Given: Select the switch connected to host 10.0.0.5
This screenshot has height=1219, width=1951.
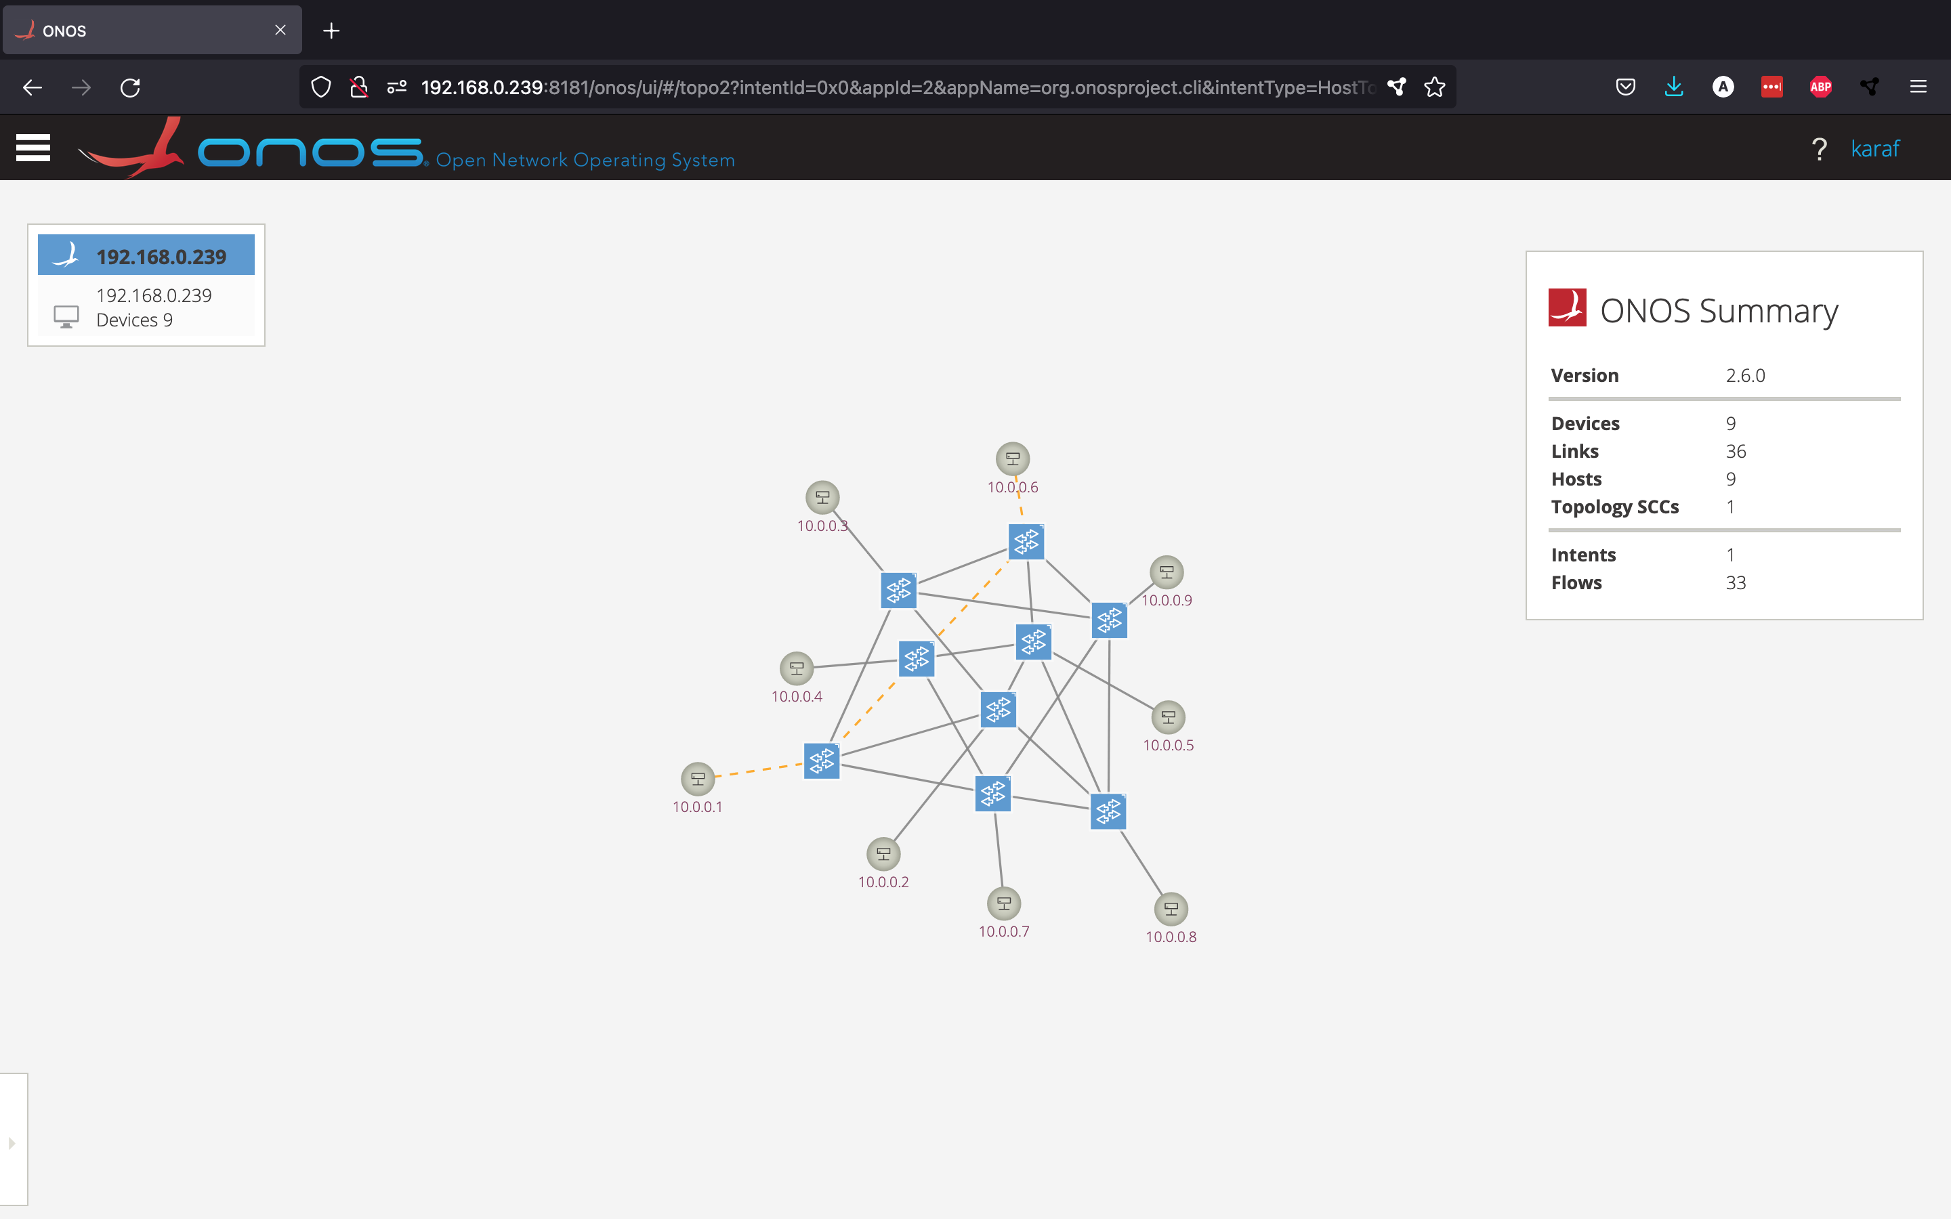Looking at the screenshot, I should pyautogui.click(x=1034, y=643).
